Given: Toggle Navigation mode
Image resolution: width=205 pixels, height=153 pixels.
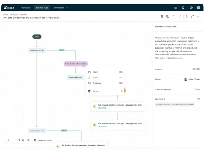Looking at the screenshot, I should pyautogui.click(x=43, y=140).
